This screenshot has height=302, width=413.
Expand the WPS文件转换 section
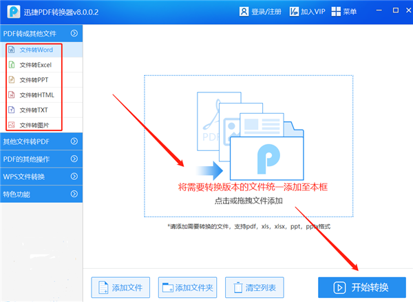(41, 177)
